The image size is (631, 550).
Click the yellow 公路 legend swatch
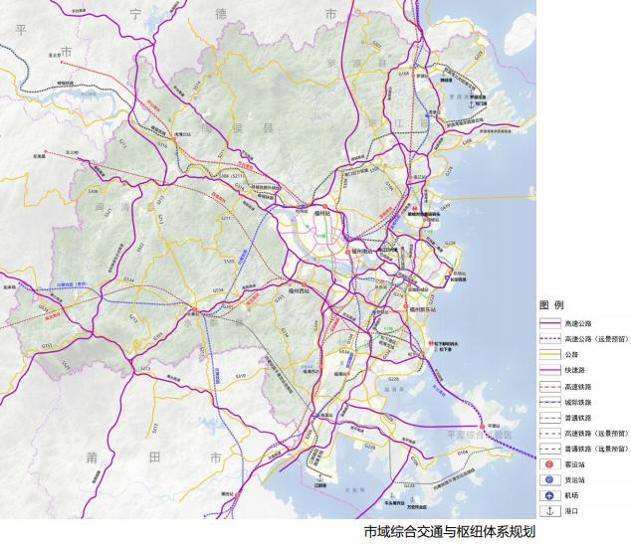(x=549, y=355)
